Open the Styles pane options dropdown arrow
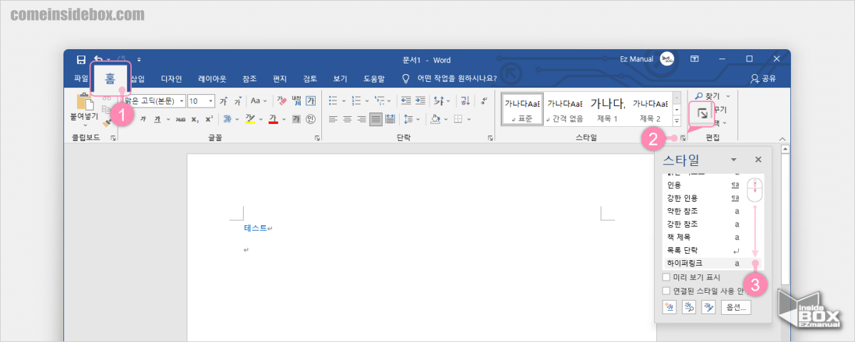The image size is (855, 342). pyautogui.click(x=733, y=160)
